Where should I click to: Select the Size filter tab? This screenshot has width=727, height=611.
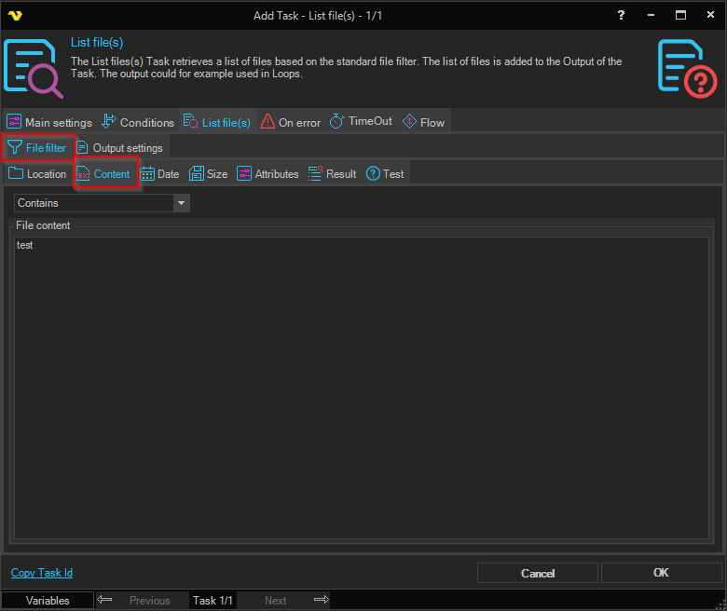208,174
